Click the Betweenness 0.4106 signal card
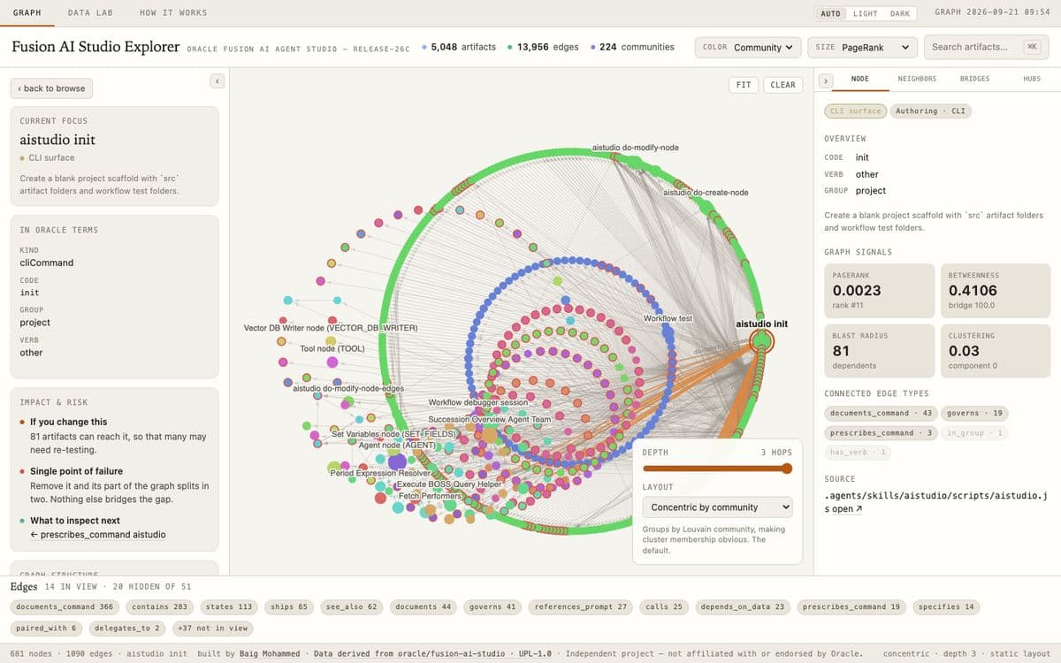 [995, 290]
